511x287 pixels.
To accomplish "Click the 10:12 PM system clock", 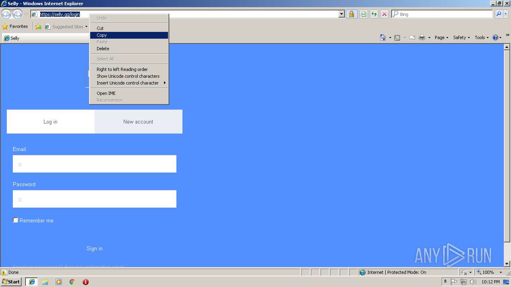I will click(x=490, y=282).
